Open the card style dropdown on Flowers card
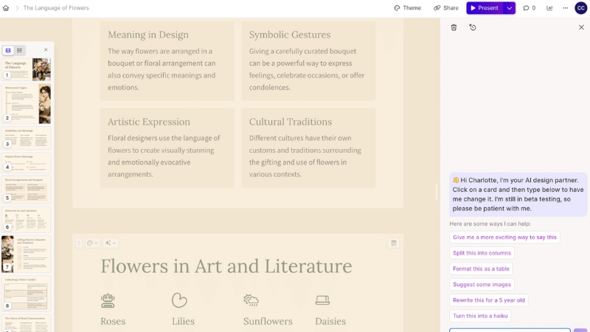 pos(91,243)
